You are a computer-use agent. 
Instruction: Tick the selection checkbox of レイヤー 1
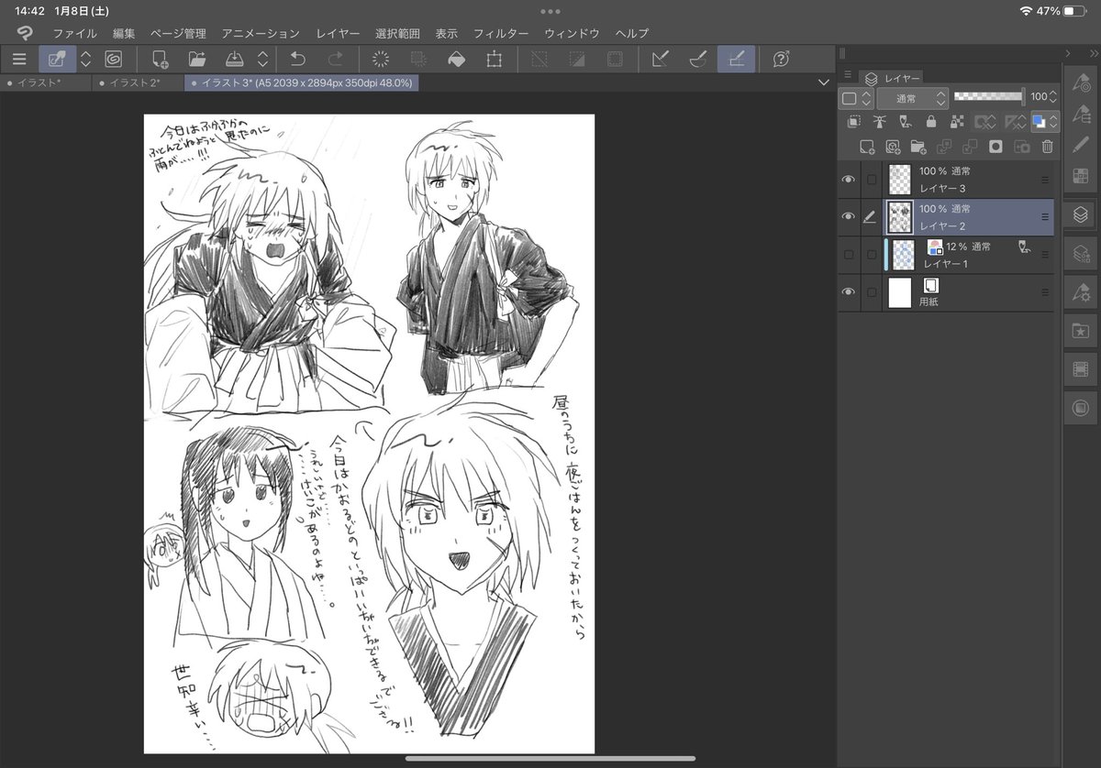tap(872, 254)
